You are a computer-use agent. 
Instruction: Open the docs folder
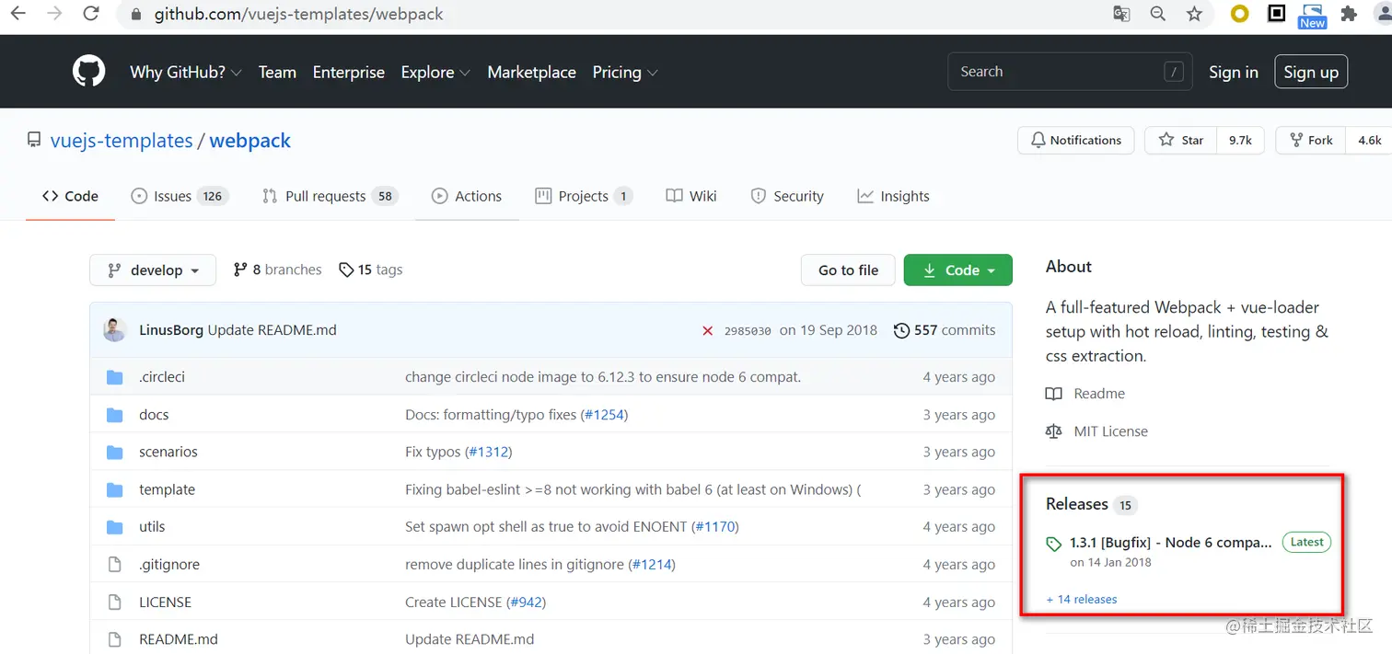pos(154,415)
